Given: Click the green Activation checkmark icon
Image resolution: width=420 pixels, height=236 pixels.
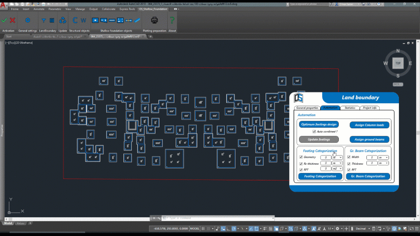Looking at the screenshot, I should pos(4,21).
